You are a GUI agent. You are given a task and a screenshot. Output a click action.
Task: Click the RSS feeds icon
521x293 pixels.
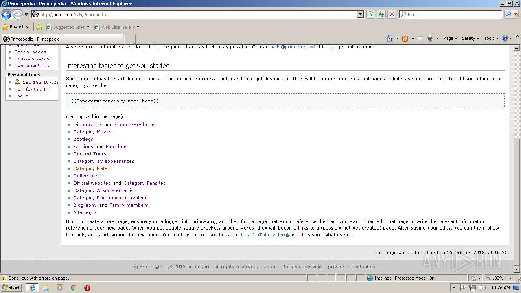405,38
